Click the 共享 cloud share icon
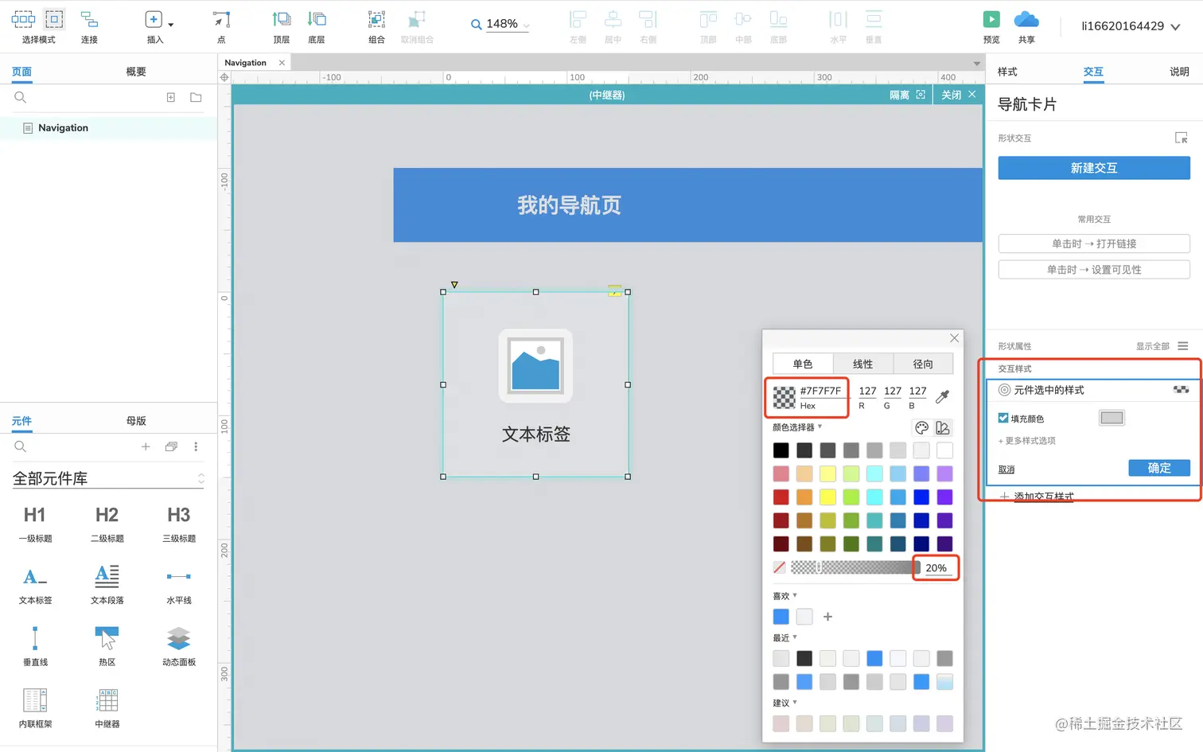The width and height of the screenshot is (1203, 752). click(1026, 19)
